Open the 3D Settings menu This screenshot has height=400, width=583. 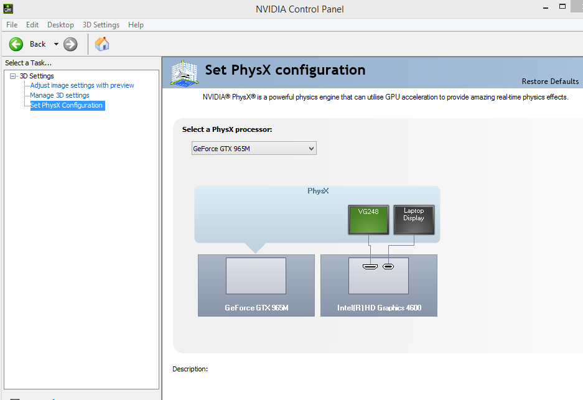[101, 25]
